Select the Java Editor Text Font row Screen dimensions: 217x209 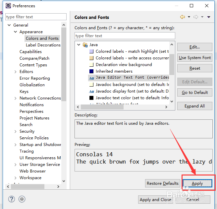129,78
